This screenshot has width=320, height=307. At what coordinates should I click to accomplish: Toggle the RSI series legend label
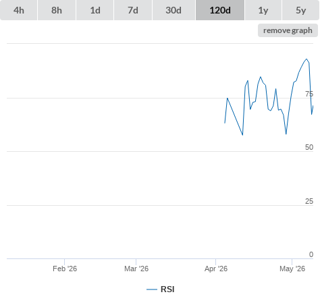point(167,289)
